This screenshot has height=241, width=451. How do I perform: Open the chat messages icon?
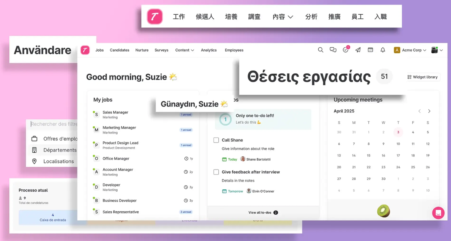(x=333, y=50)
